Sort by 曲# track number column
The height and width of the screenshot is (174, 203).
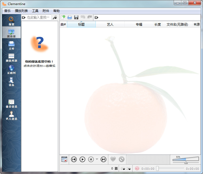point(63,24)
